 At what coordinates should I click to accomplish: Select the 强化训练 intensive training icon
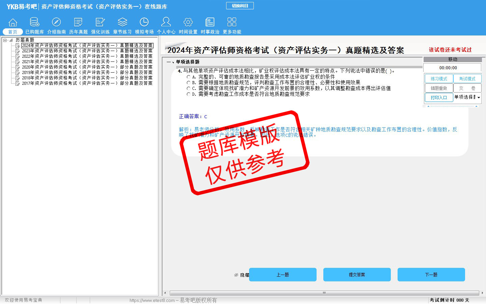pos(100,23)
